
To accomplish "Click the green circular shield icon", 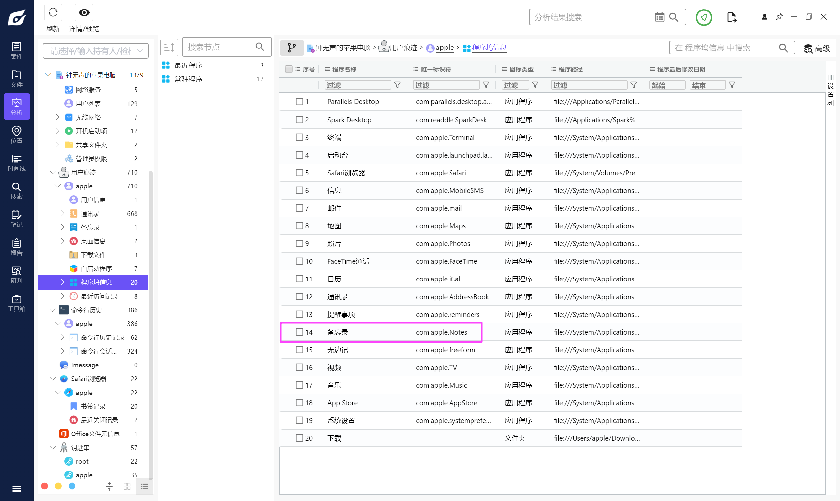I will point(704,17).
